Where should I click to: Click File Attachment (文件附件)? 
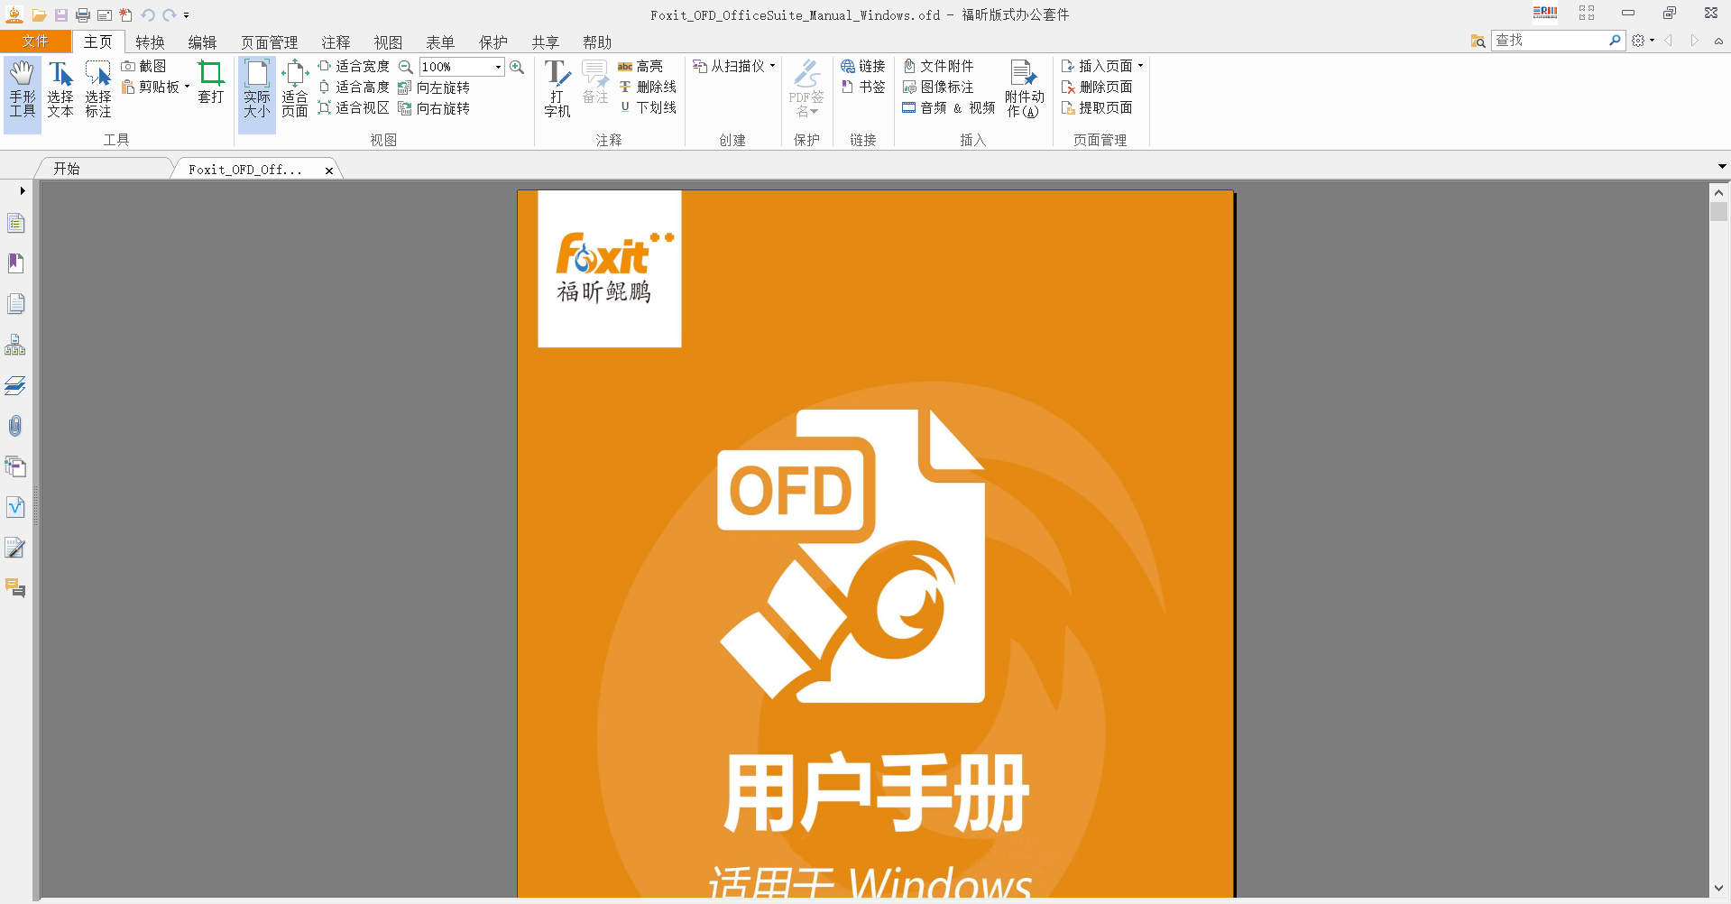[938, 66]
